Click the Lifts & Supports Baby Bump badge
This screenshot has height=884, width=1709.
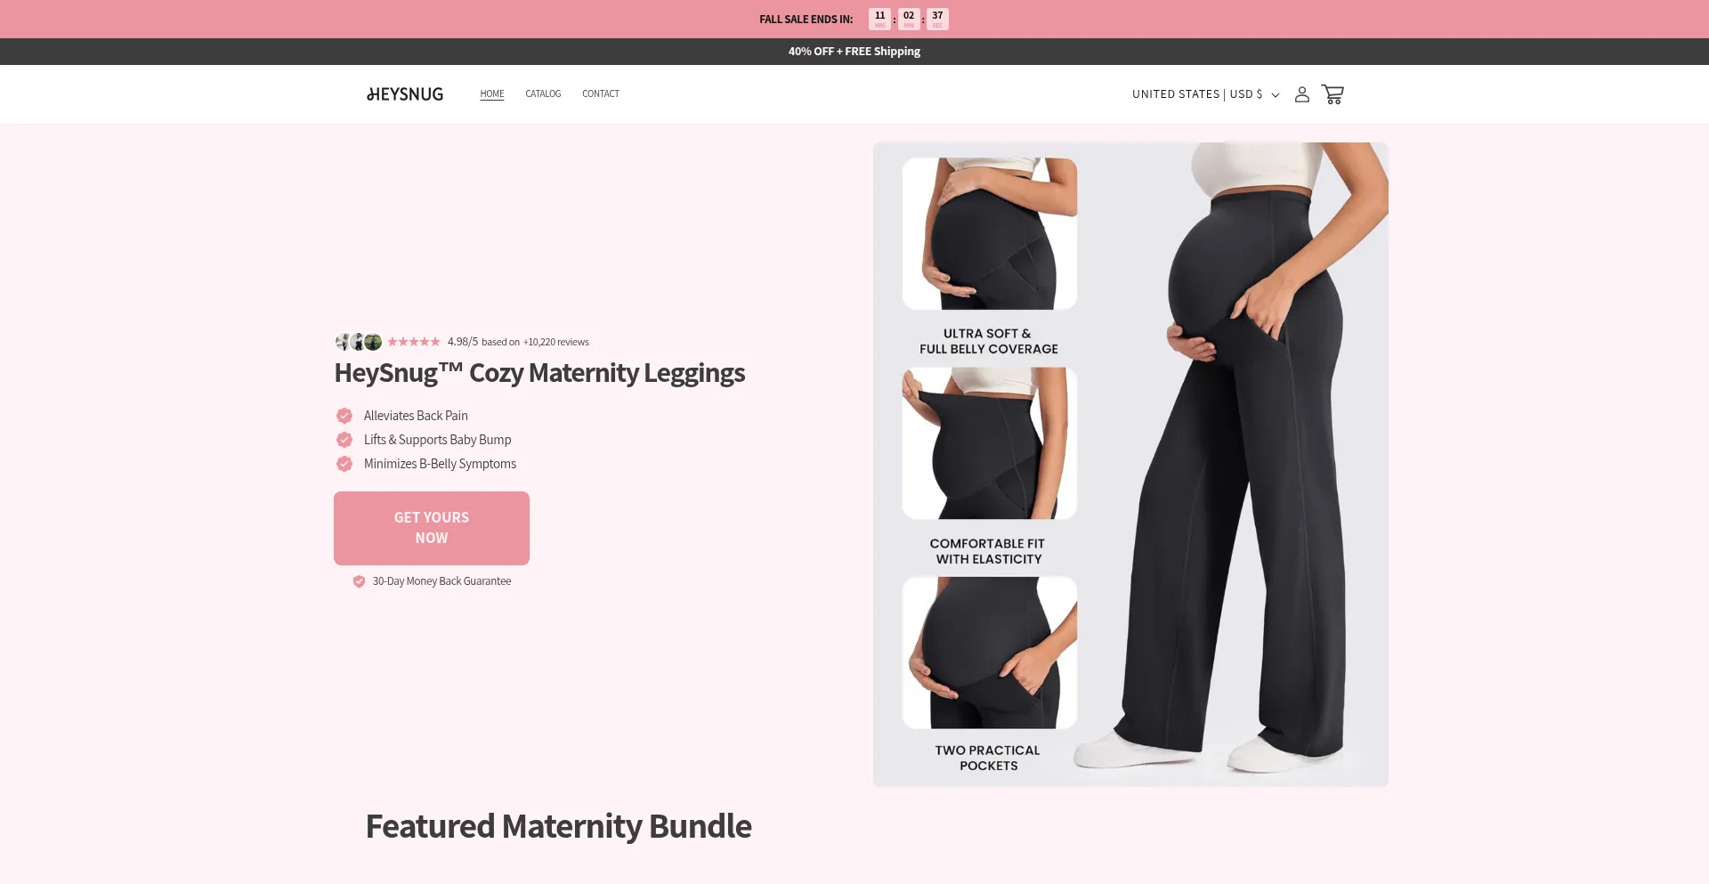click(344, 440)
